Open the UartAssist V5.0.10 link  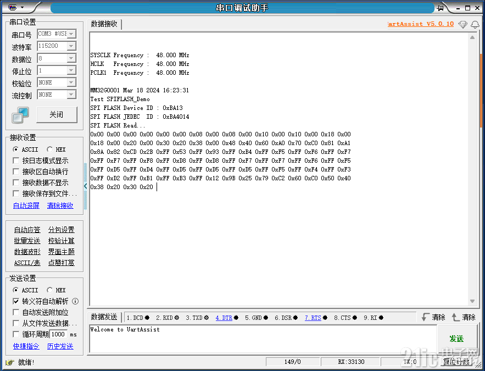(421, 24)
